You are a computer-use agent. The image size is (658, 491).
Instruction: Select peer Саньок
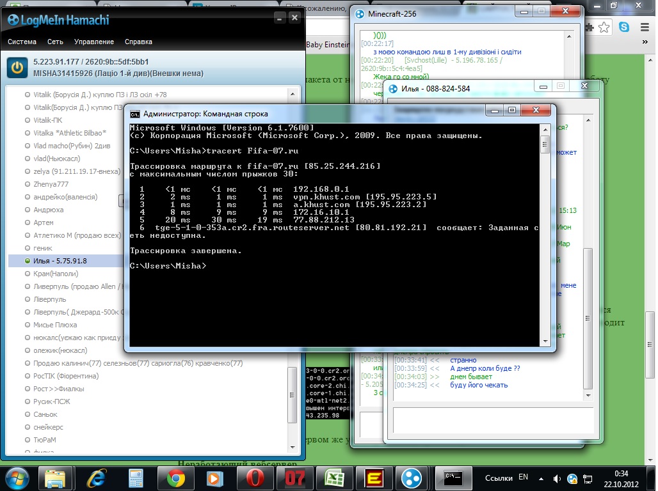[x=45, y=414]
